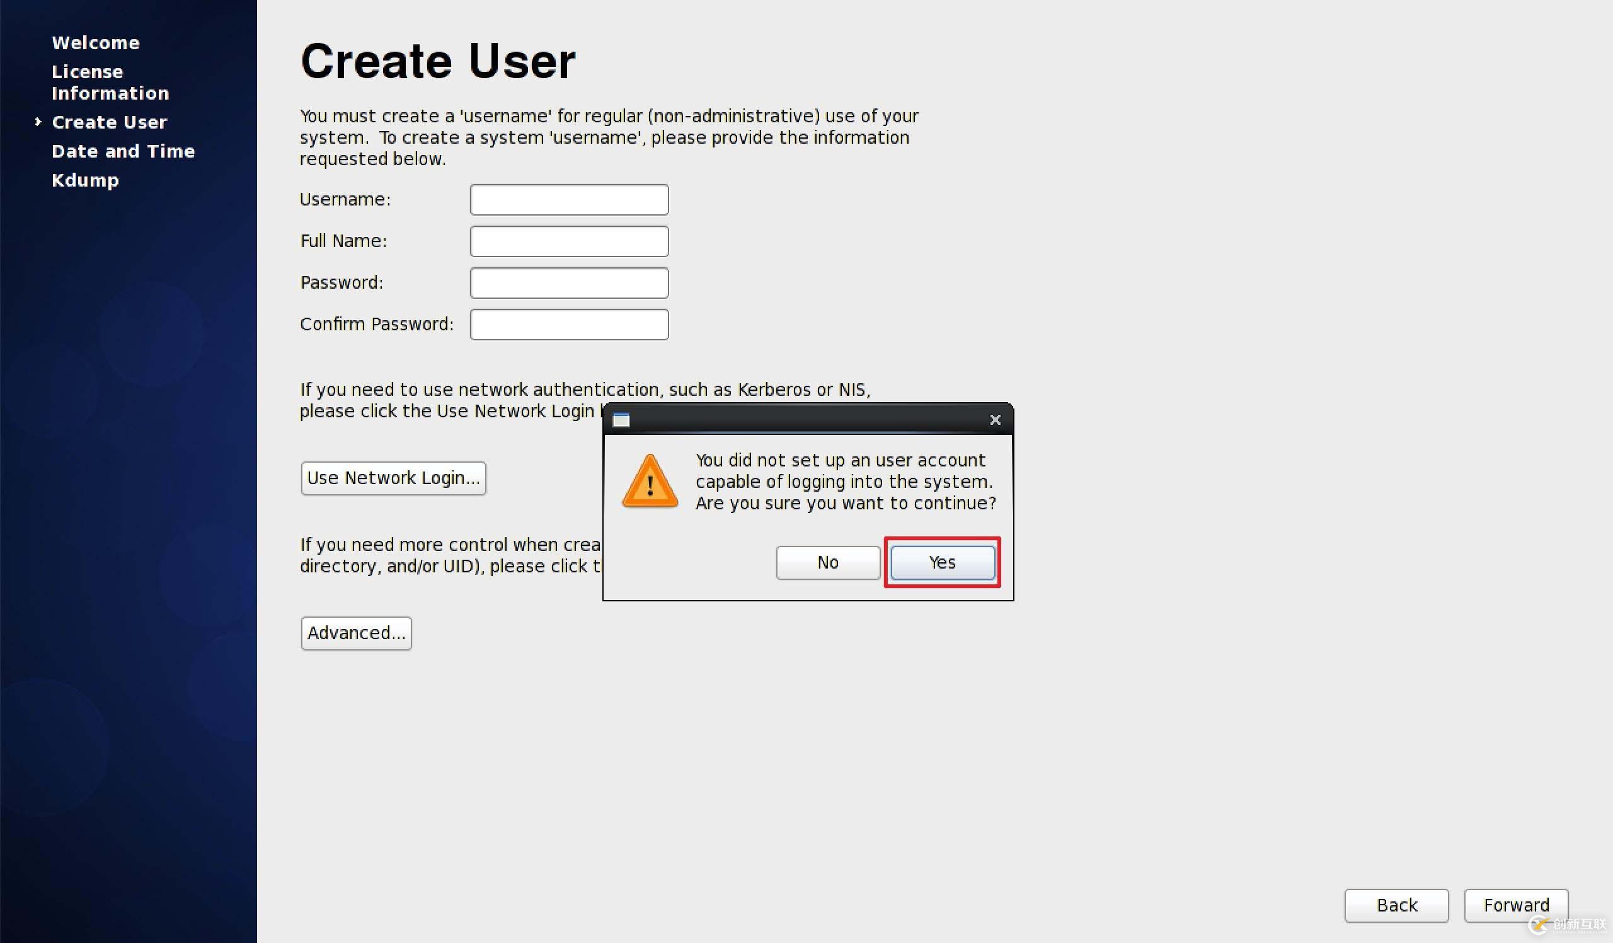
Task: Close the warning dialog with X
Action: point(995,420)
